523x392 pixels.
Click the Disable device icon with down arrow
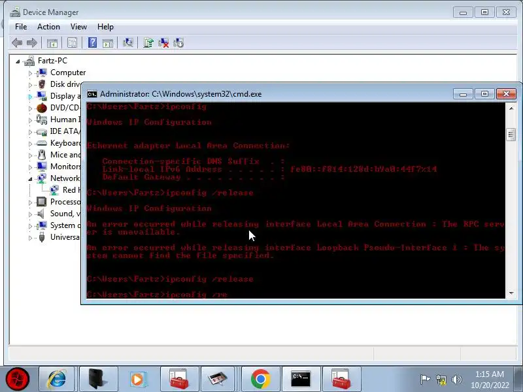(178, 42)
